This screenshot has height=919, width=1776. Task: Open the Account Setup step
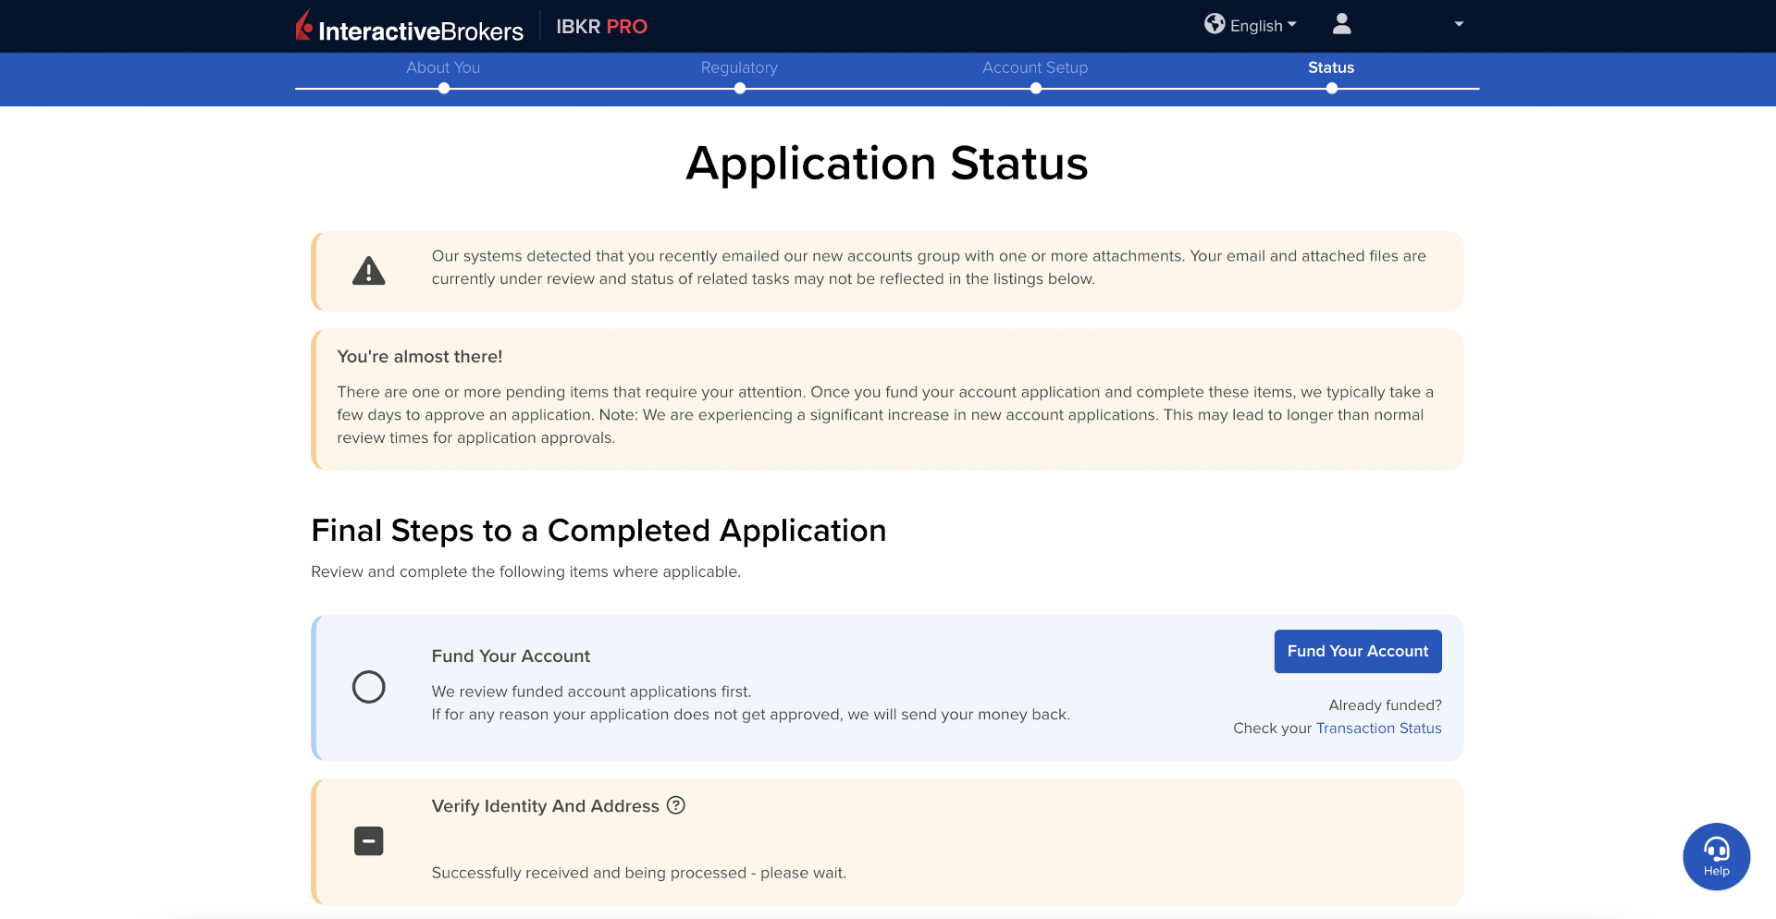click(1035, 67)
